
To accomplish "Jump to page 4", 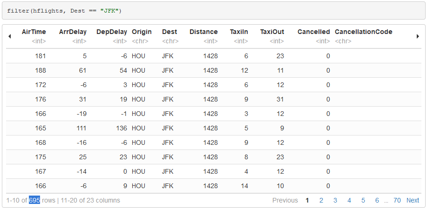I will [349, 201].
